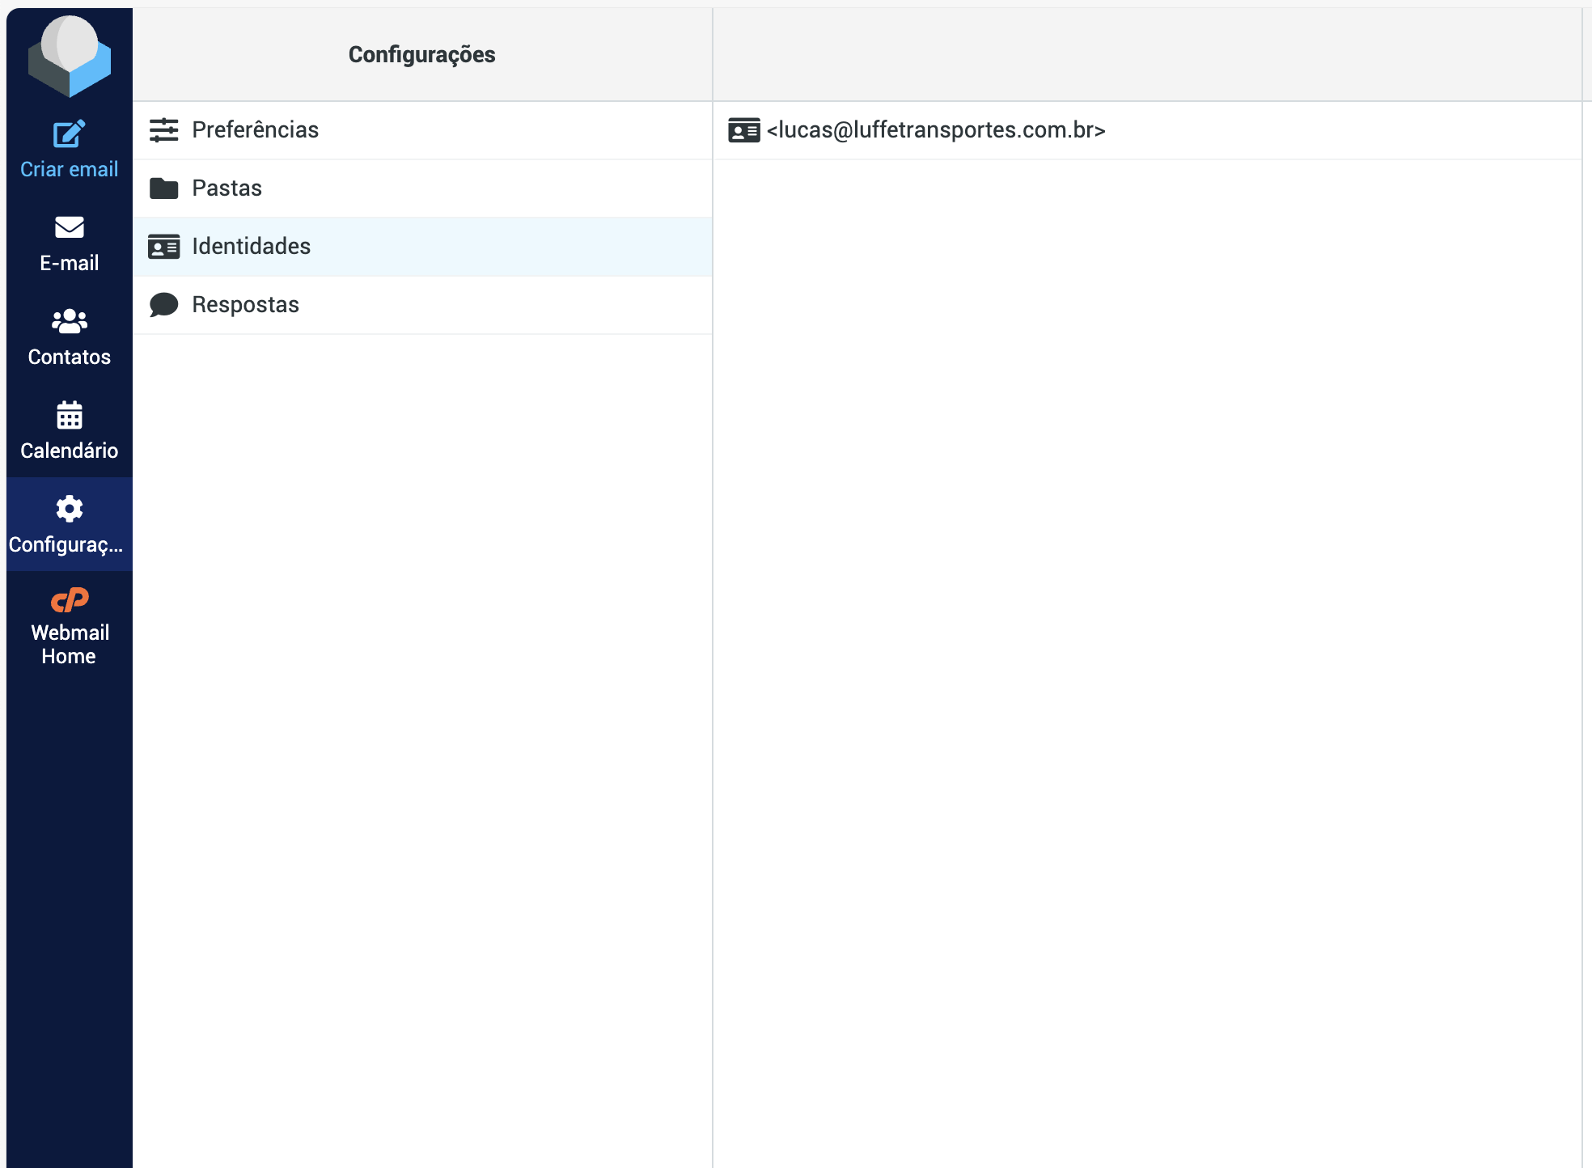Click the cPanel Webmail Home icon
The height and width of the screenshot is (1168, 1592).
70,600
